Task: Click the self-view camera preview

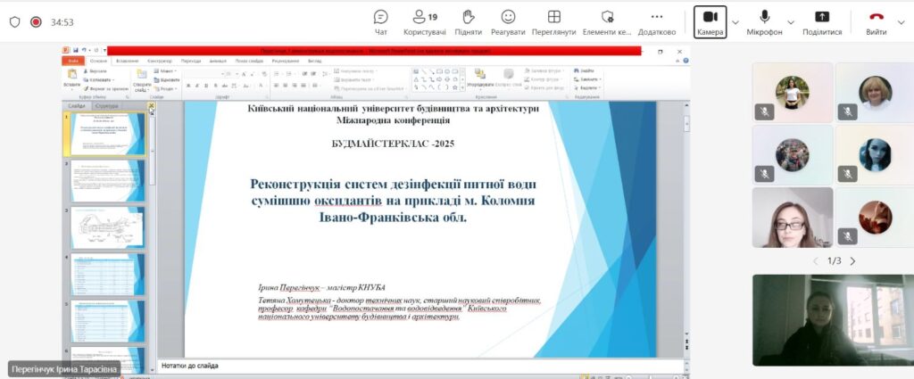Action: [x=832, y=319]
